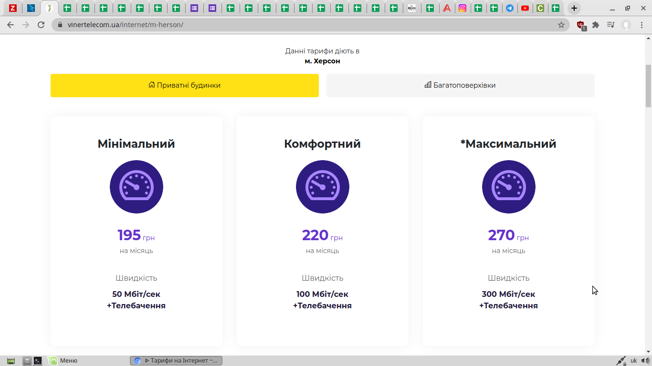
Task: View site info via padlock icon
Action: pos(60,25)
